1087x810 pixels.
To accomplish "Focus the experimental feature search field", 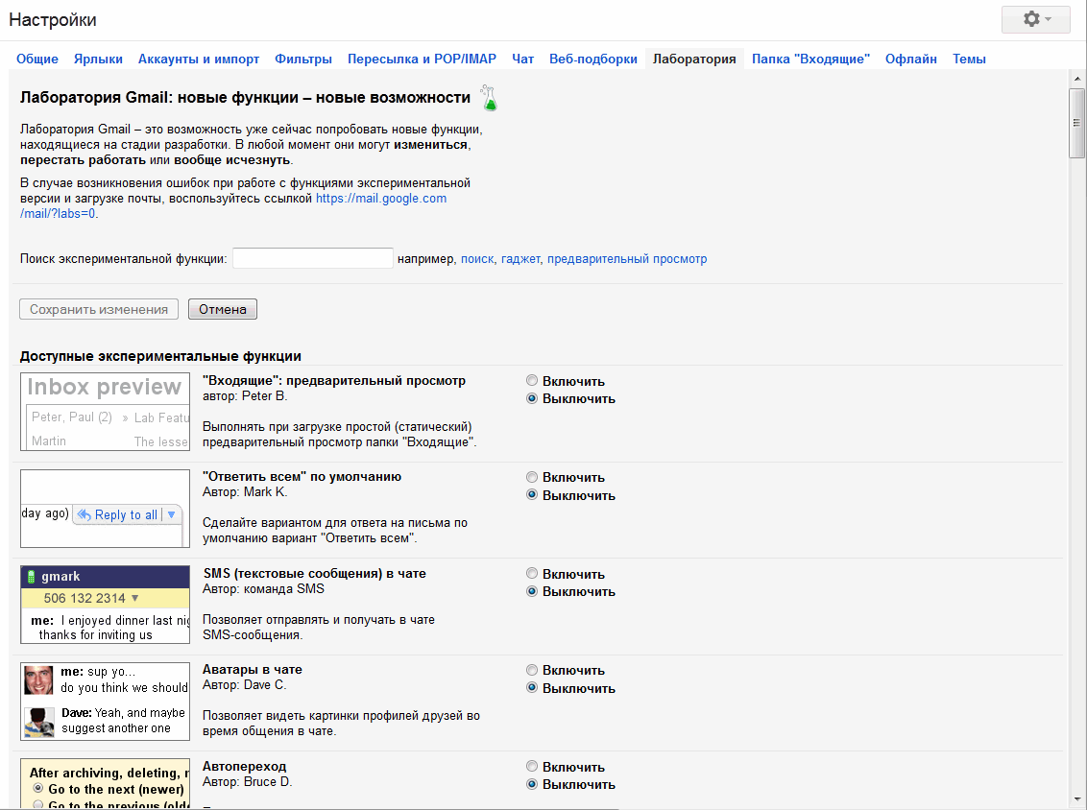I will [313, 258].
